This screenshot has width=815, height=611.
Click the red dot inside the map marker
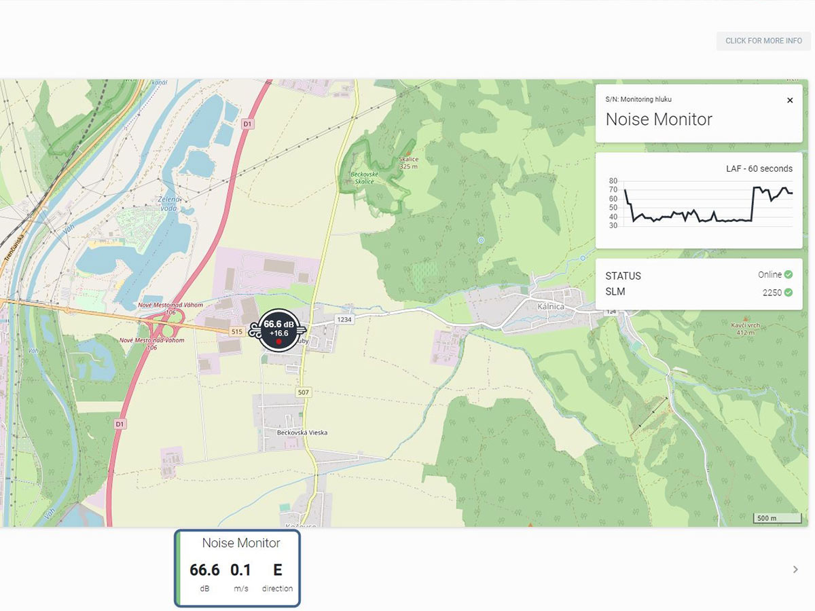click(x=278, y=341)
